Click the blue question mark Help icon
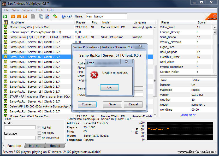The image size is (219, 156). (x=63, y=16)
